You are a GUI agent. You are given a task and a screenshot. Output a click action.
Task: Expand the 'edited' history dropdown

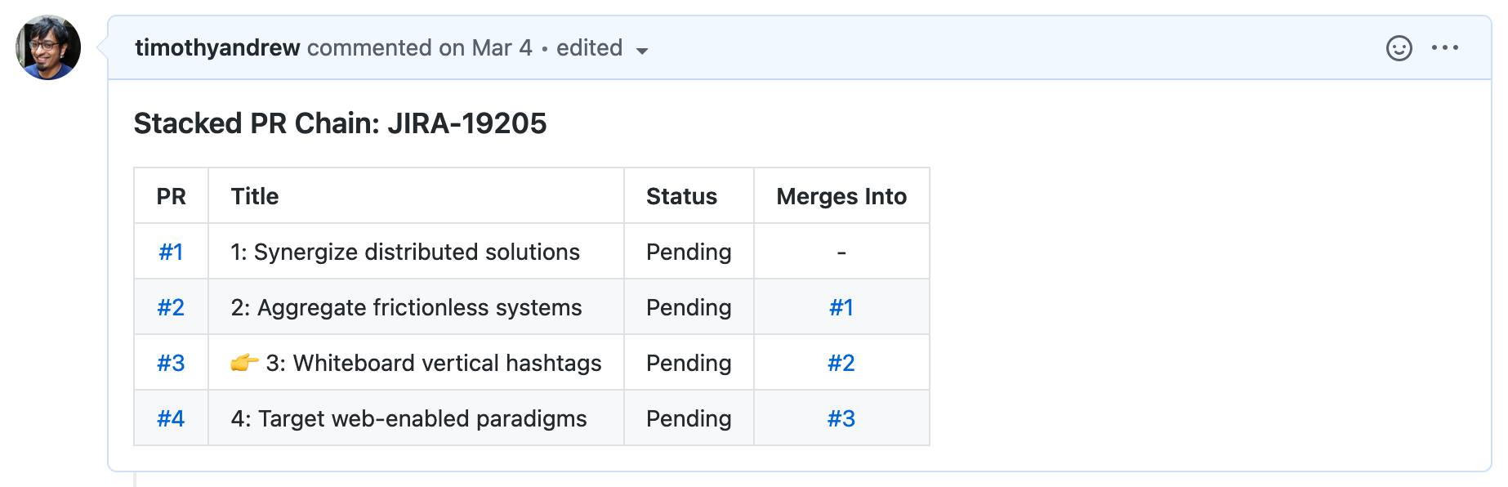coord(602,49)
